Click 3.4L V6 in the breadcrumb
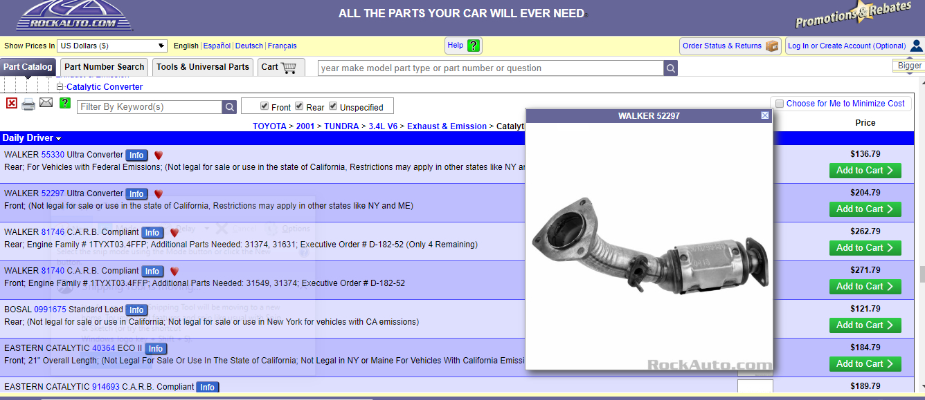Screen dimensions: 925x400 click(383, 126)
